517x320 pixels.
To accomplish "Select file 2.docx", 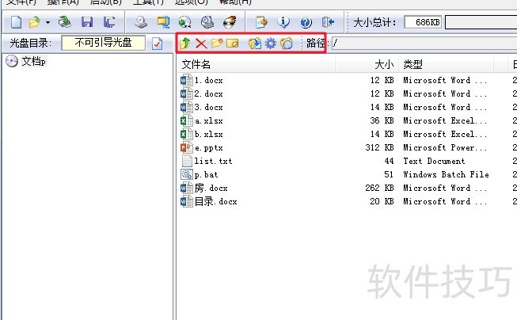I will point(208,94).
